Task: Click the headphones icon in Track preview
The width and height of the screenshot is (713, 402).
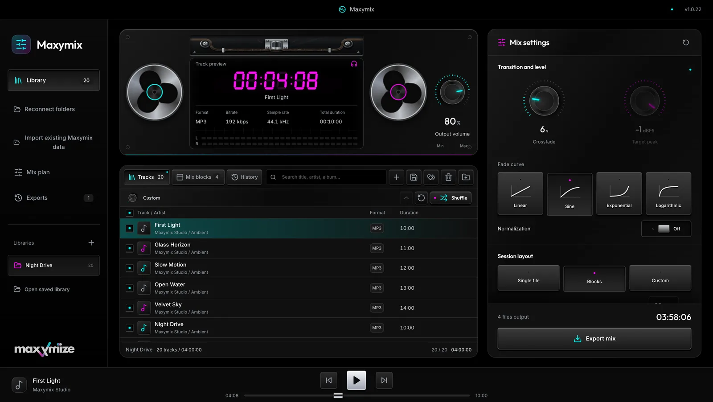Action: point(354,64)
